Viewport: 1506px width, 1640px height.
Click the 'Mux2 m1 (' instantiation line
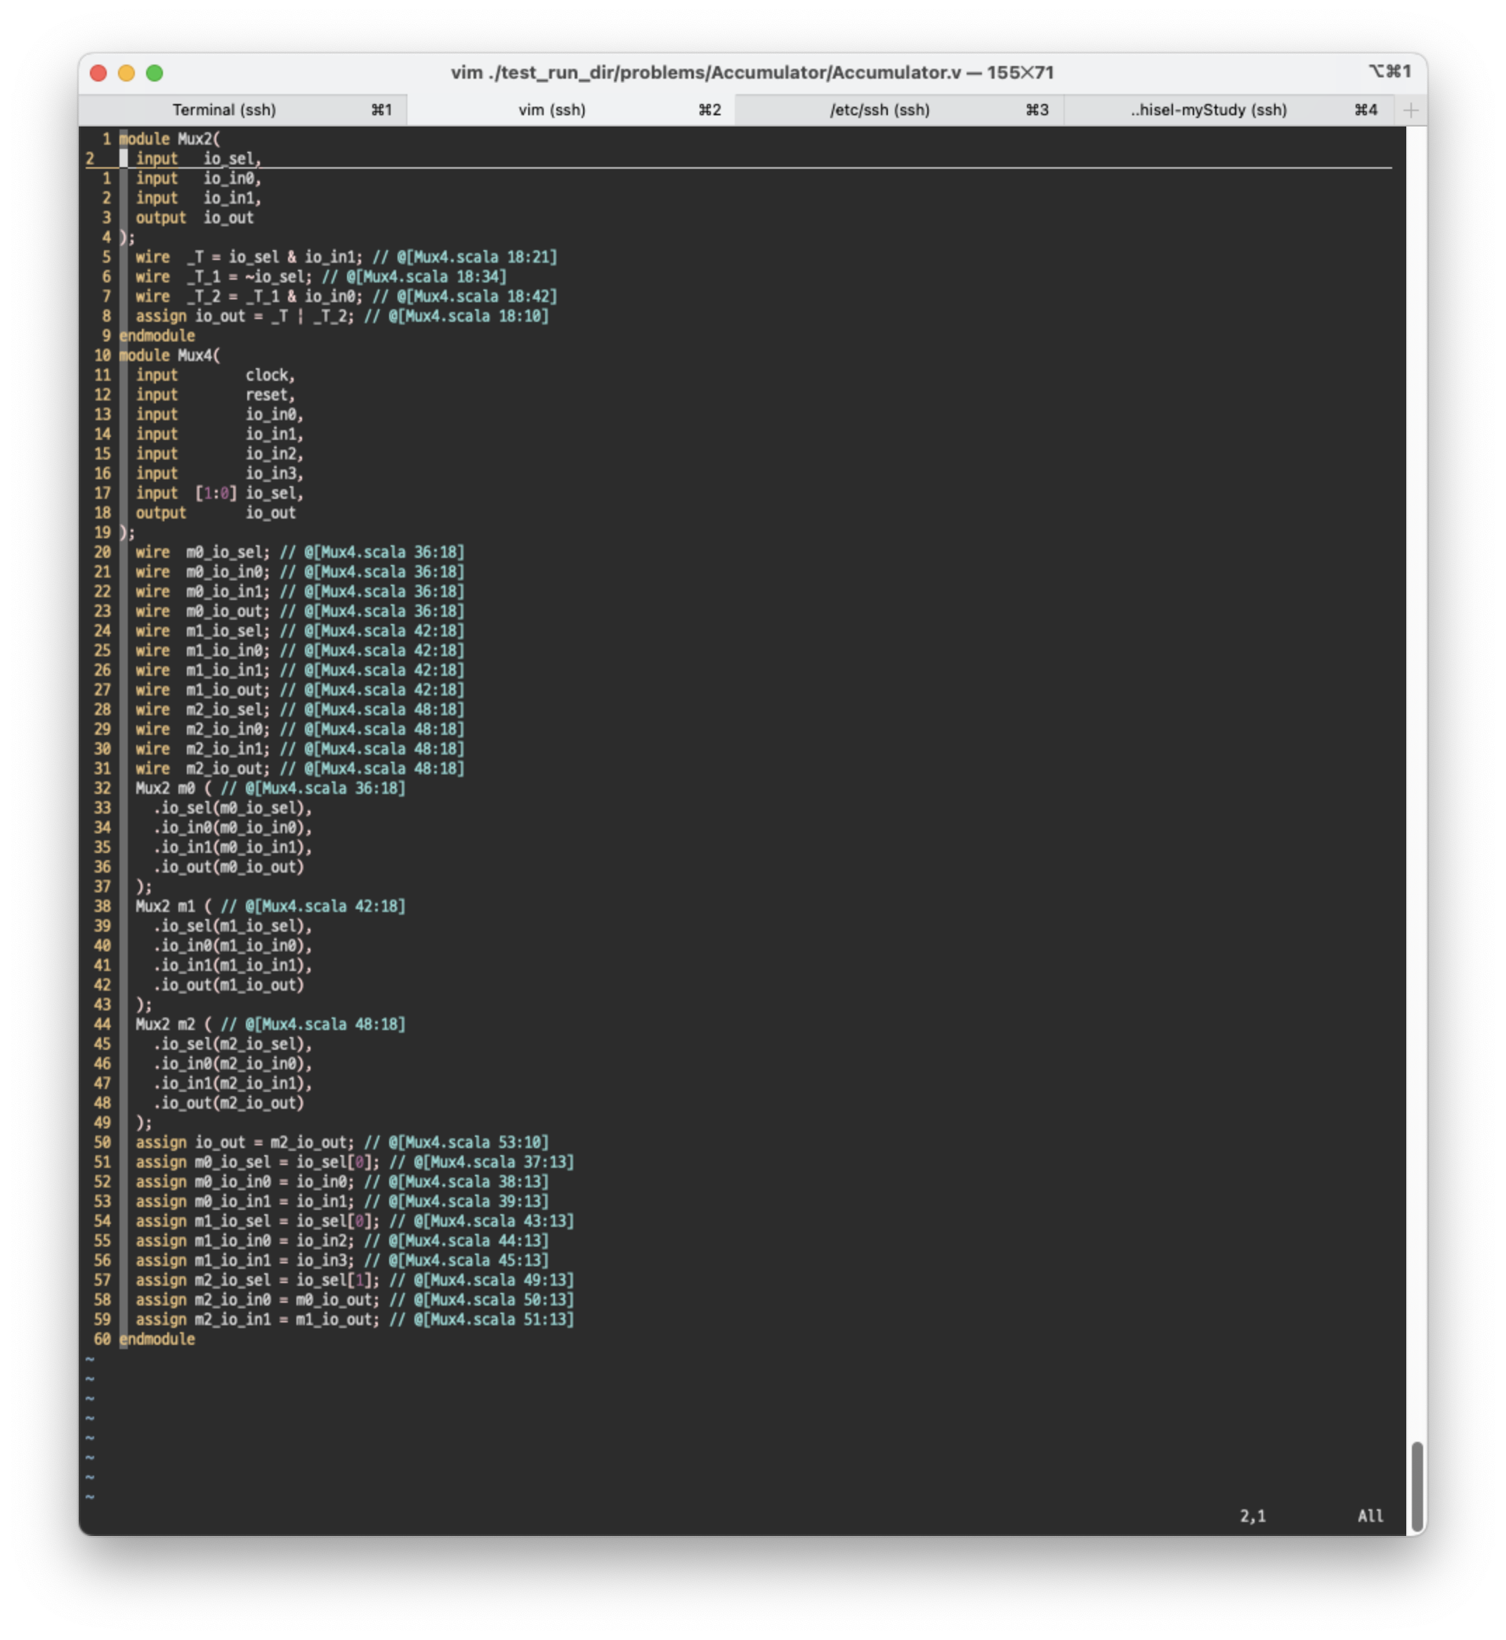click(x=270, y=906)
